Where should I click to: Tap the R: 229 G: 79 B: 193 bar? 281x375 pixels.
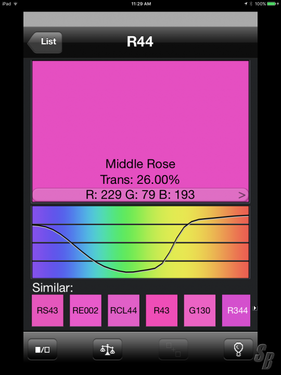coord(140,195)
